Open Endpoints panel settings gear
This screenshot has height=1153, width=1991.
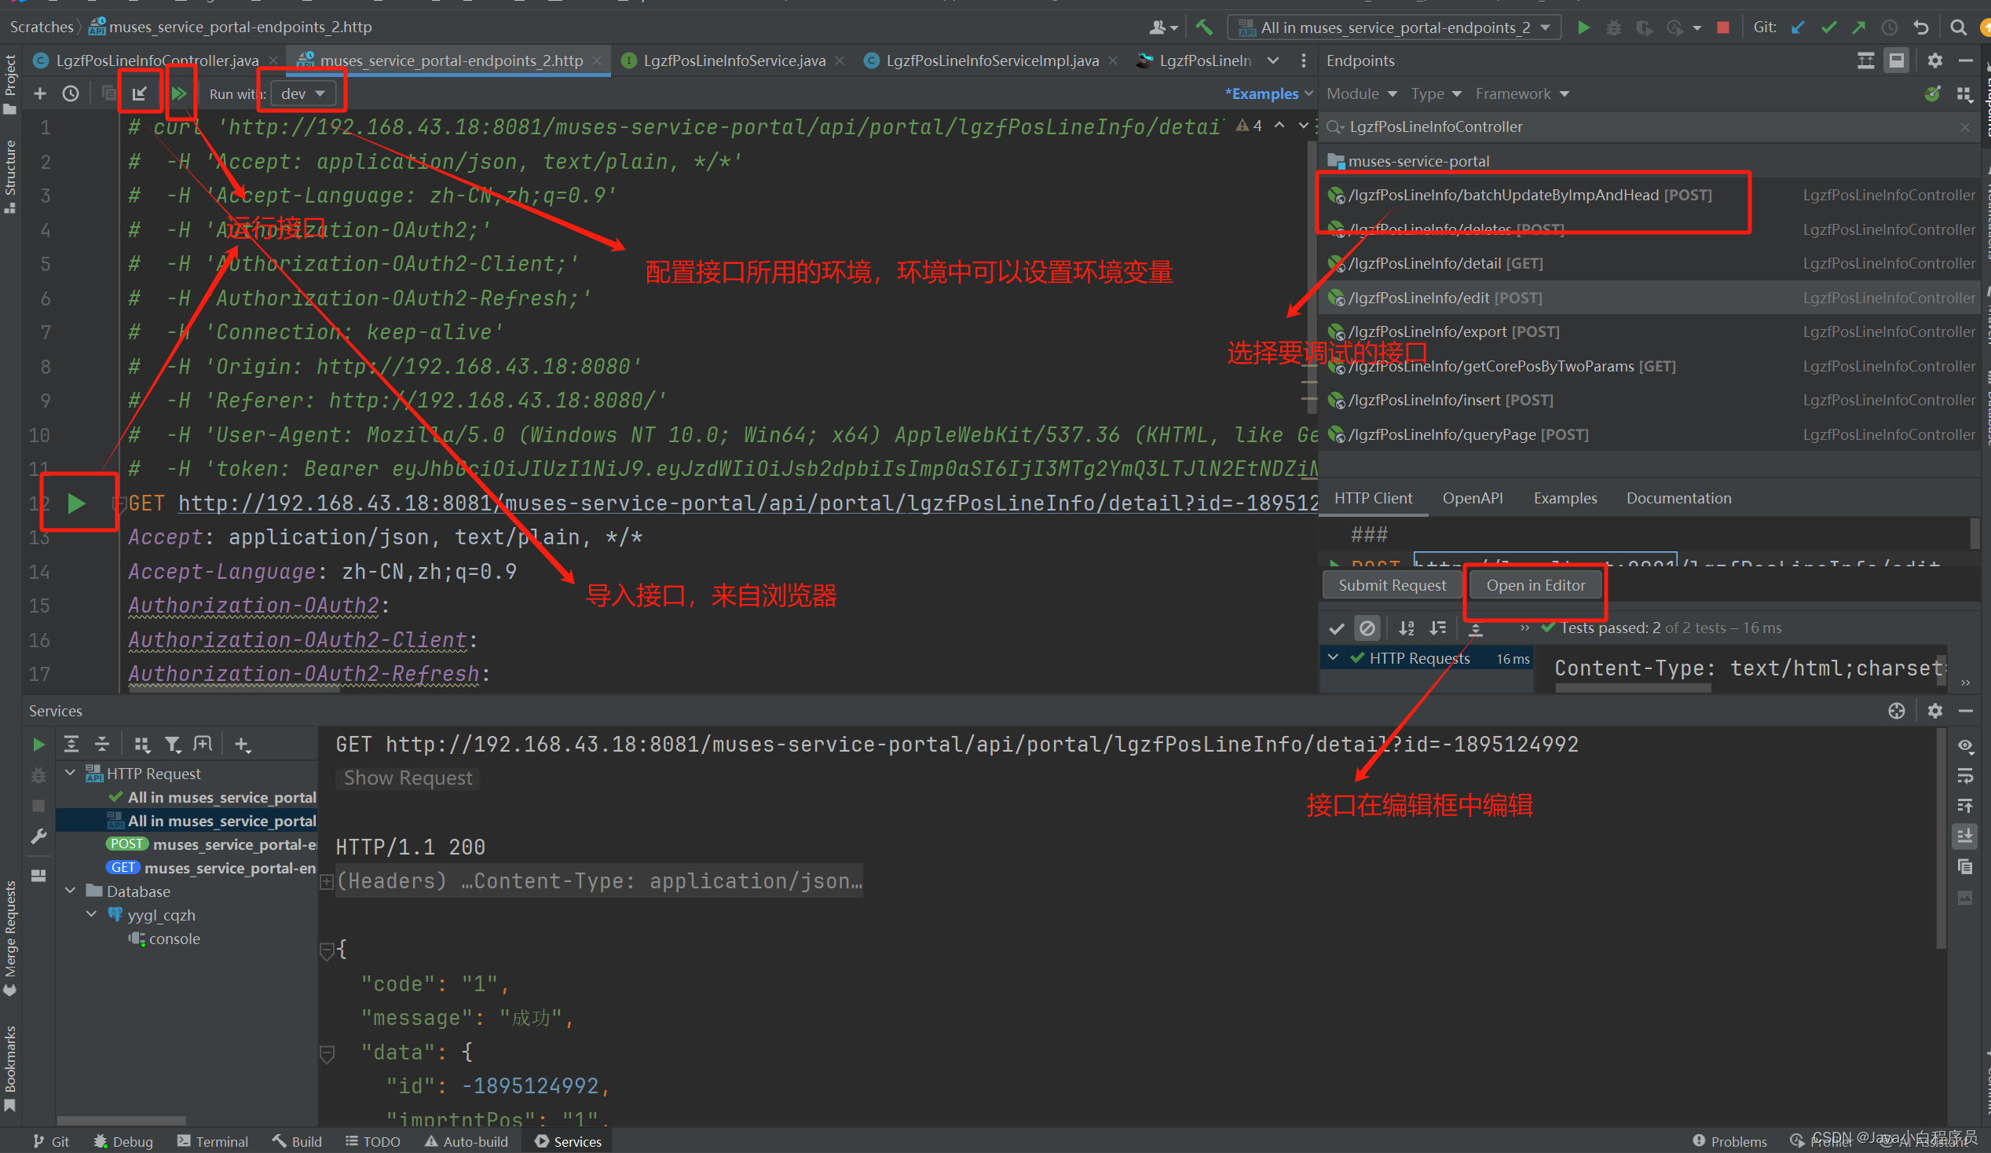[1935, 60]
